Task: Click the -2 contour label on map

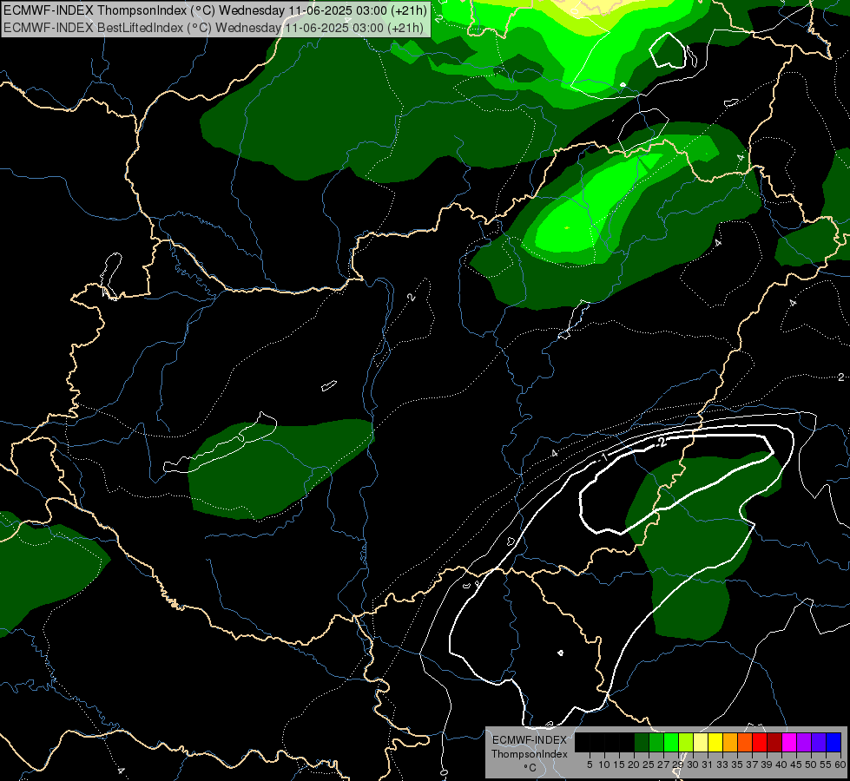Action: [x=660, y=443]
